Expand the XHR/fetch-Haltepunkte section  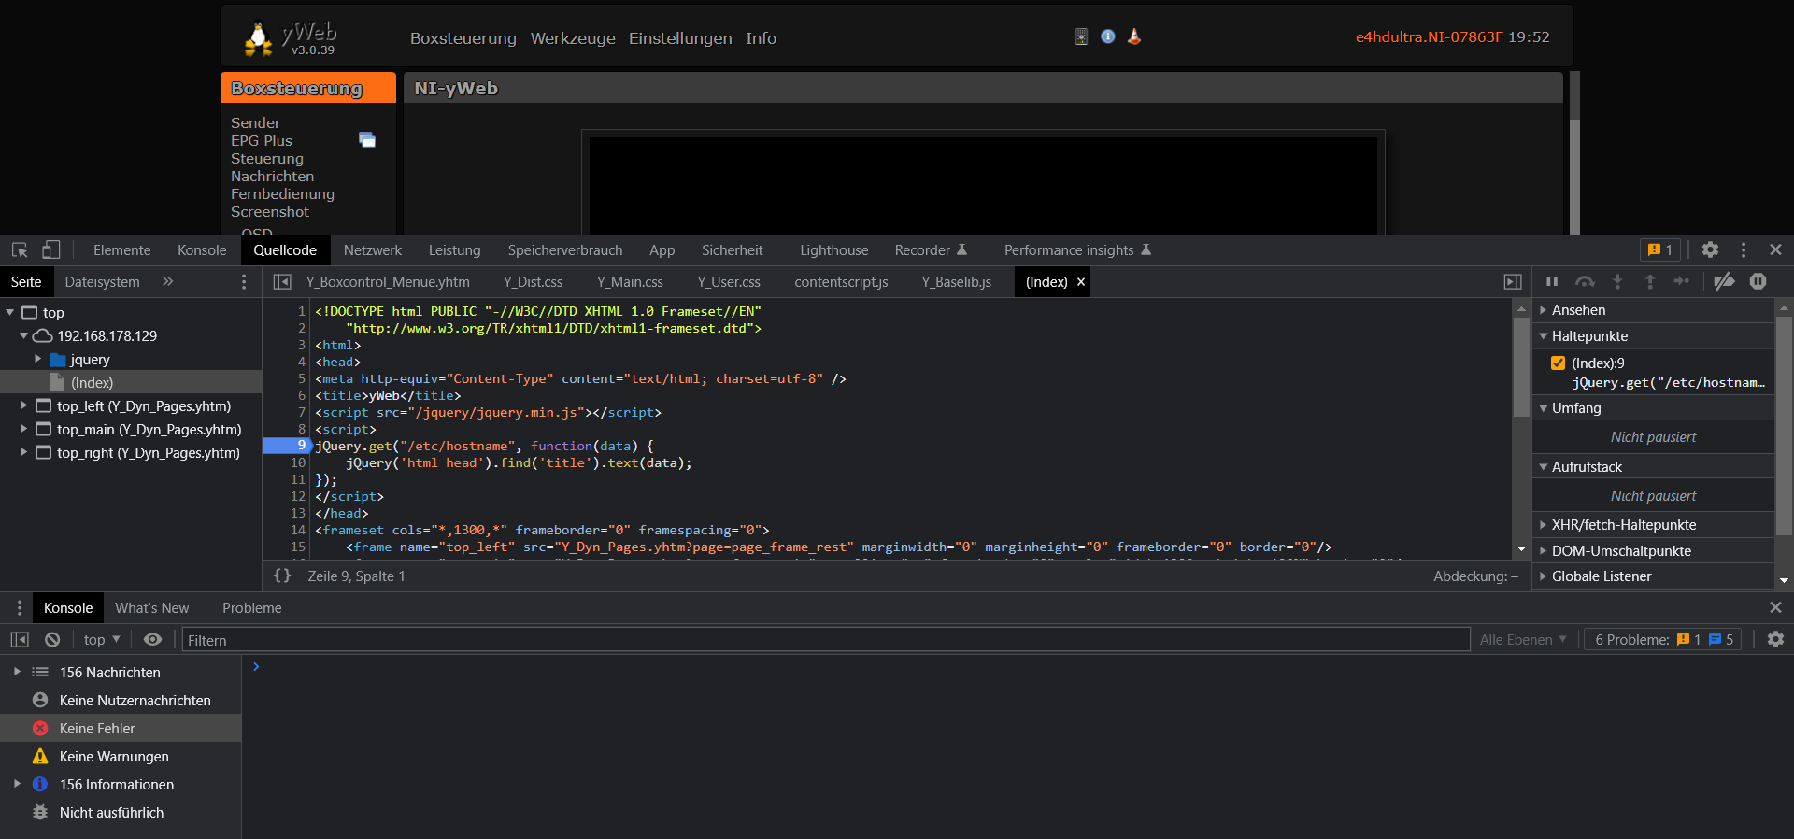[1623, 525]
